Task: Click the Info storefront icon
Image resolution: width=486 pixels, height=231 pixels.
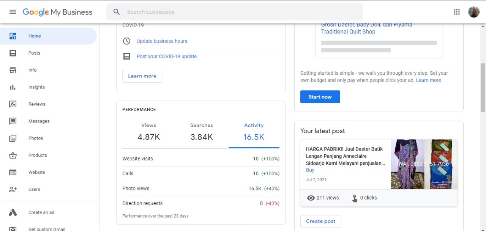Action: (x=13, y=70)
